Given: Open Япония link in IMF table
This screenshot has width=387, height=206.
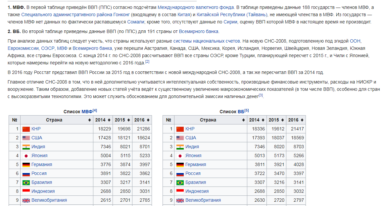Looking at the screenshot, I should 39,155.
